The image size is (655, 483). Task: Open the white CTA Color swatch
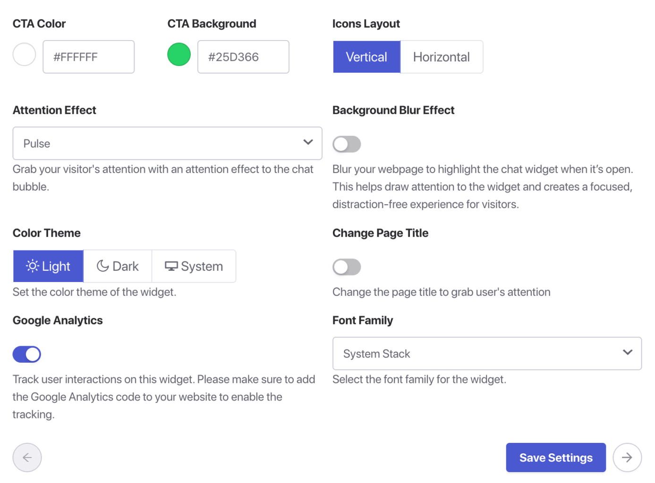(x=24, y=54)
